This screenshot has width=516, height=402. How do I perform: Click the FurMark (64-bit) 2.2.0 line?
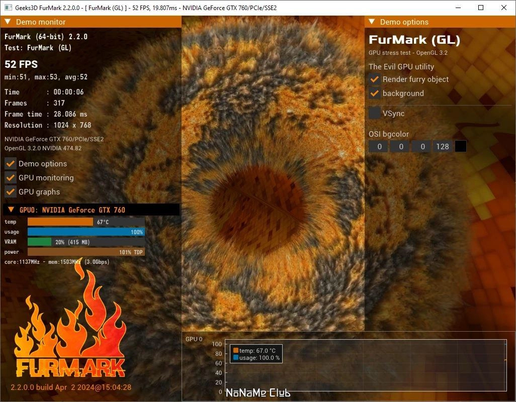pyautogui.click(x=46, y=37)
